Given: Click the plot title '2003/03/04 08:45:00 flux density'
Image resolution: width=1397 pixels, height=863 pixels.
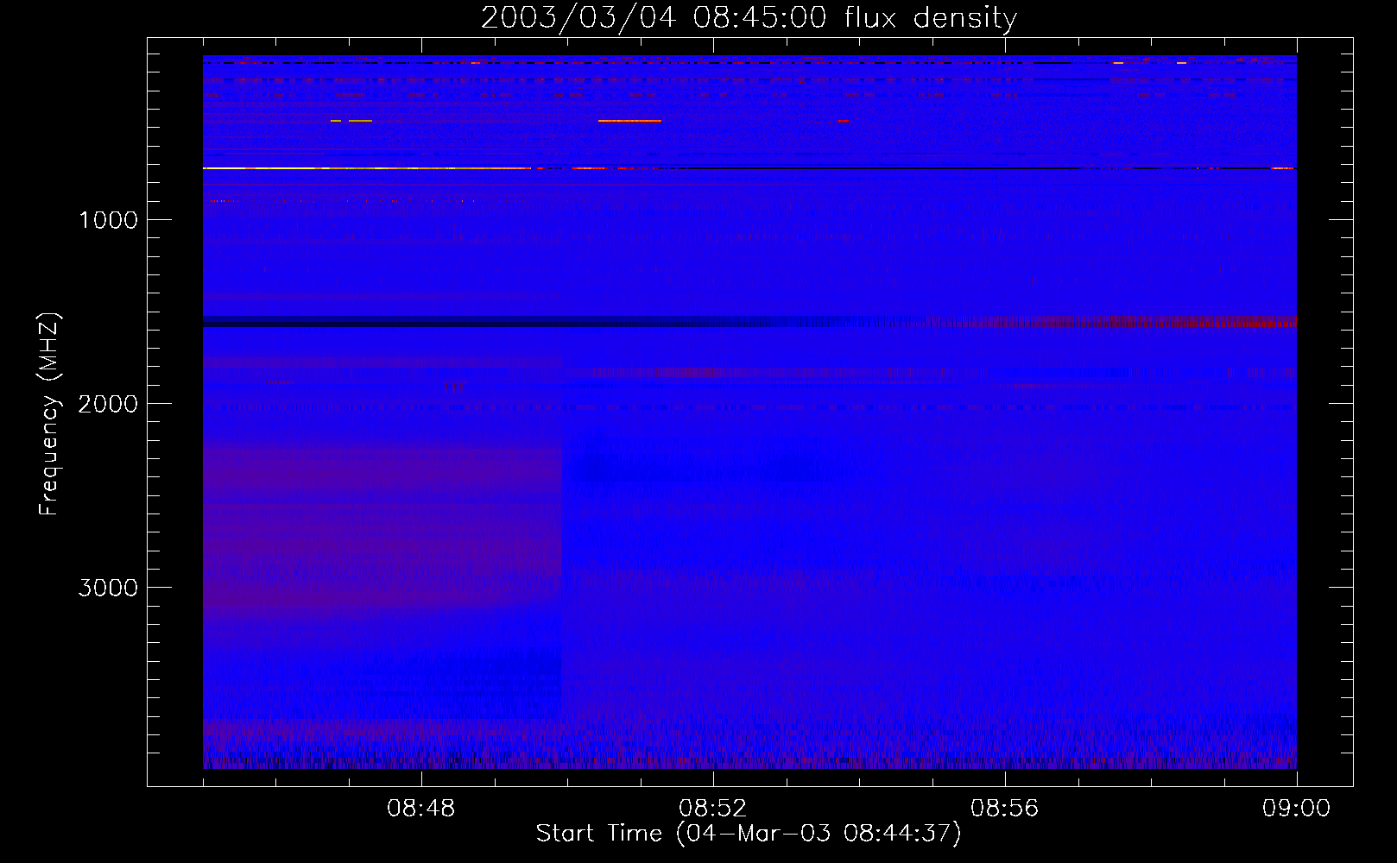Looking at the screenshot, I should [749, 18].
